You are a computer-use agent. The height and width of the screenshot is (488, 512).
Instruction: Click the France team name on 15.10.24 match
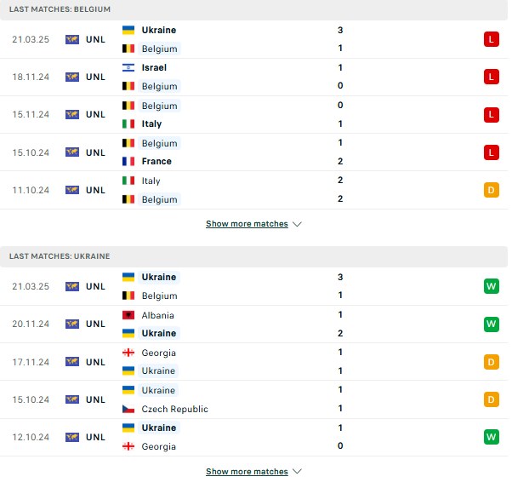[156, 161]
